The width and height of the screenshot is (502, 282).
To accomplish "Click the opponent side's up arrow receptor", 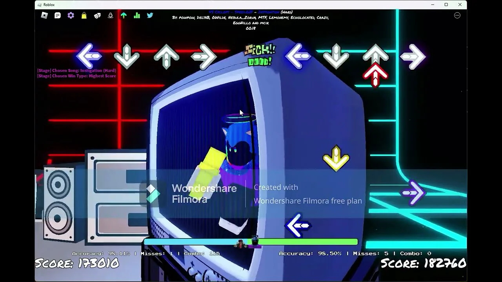I will point(166,56).
